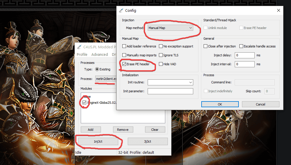Click the Skip count field
The width and height of the screenshot is (291, 165).
[x=269, y=91]
